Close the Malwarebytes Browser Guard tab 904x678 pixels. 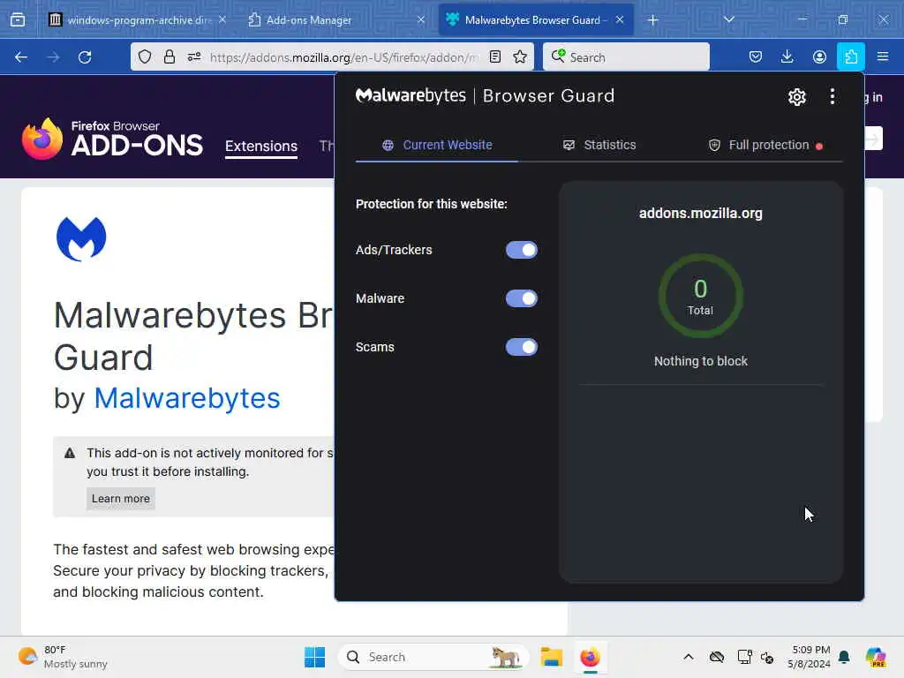tap(620, 19)
